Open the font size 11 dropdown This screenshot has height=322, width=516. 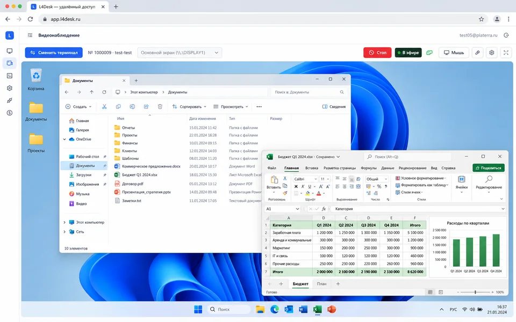(325, 179)
